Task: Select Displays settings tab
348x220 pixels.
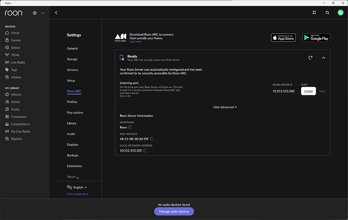Action: [73, 144]
